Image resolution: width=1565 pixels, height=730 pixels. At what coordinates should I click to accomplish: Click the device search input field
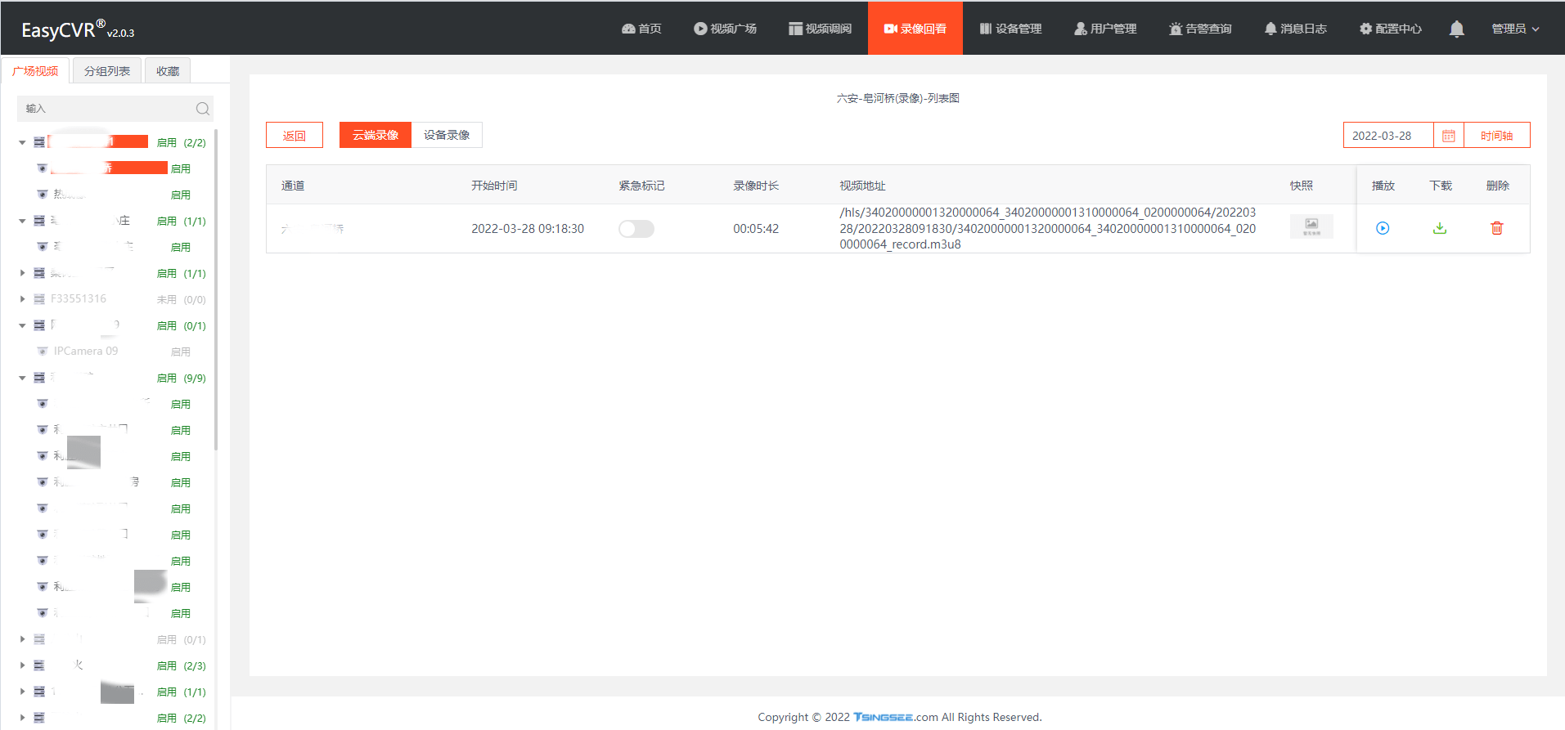(106, 109)
